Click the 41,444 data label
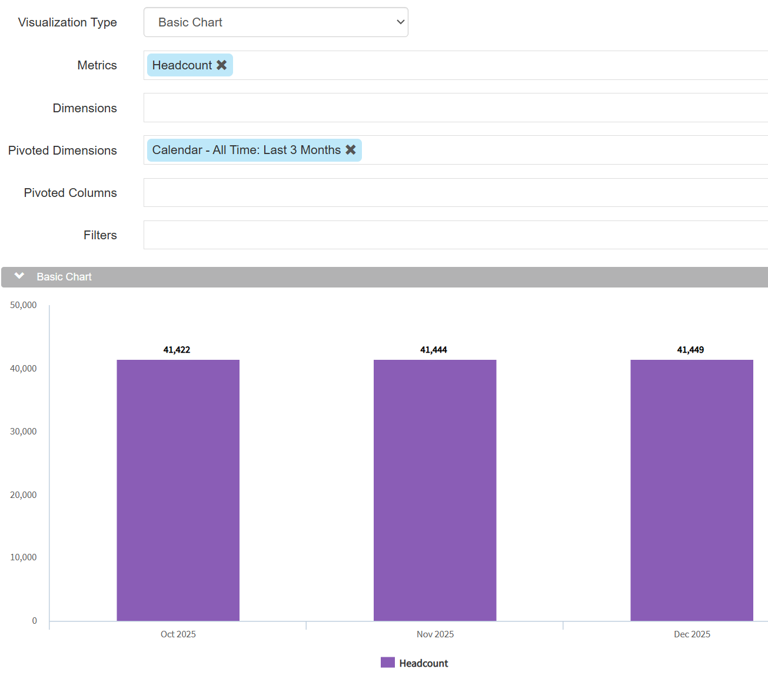 coord(434,350)
